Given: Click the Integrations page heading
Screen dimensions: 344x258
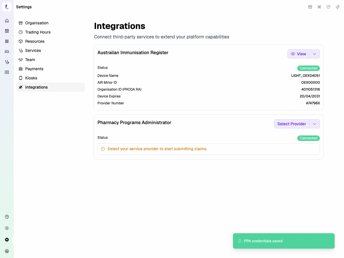Looking at the screenshot, I should 120,26.
